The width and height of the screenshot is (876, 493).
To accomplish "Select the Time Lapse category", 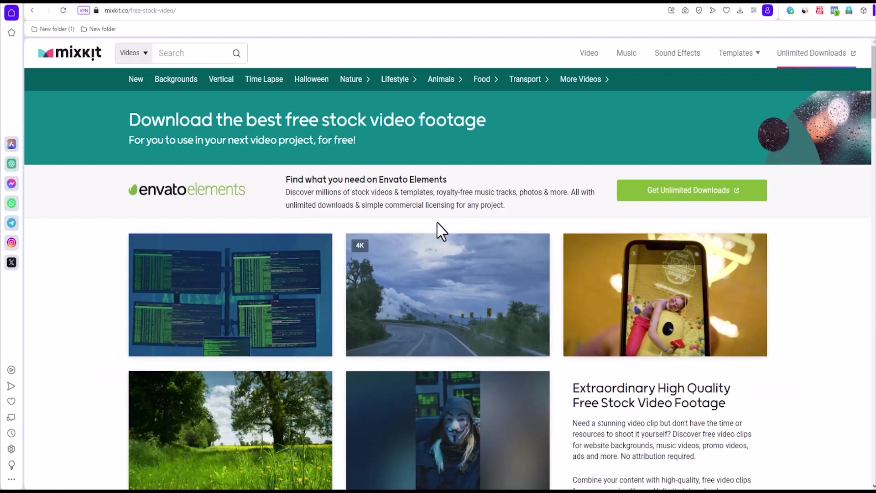I will coord(264,79).
